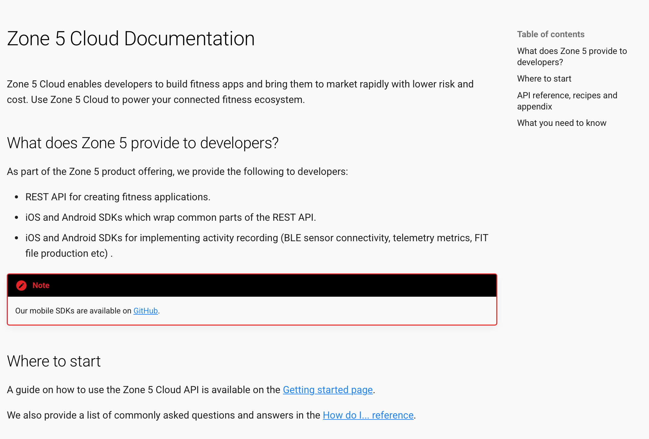Viewport: 649px width, 439px height.
Task: Go to 'API reference, recipes and appendix' section
Action: tap(567, 101)
